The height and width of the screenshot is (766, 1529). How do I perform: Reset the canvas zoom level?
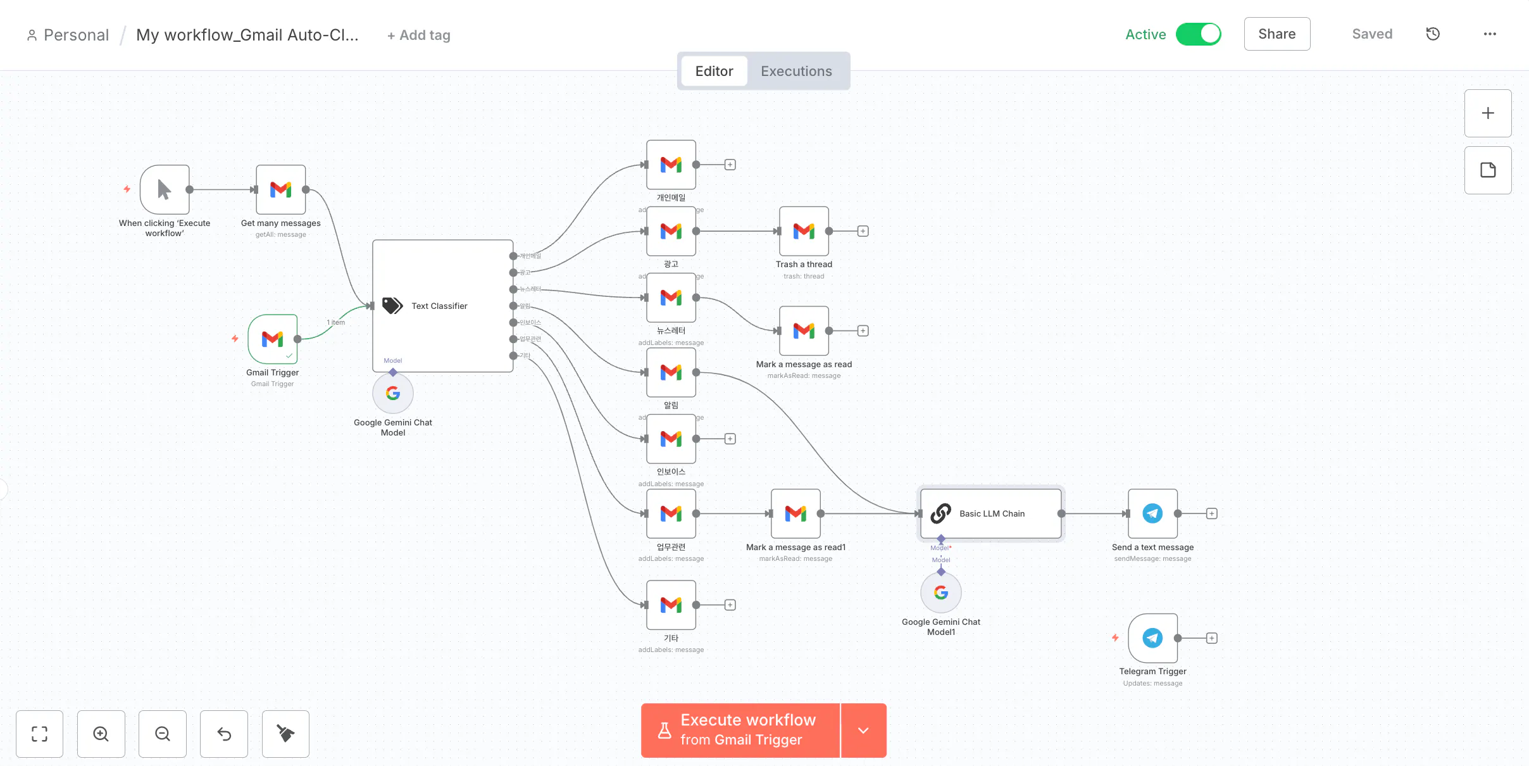coord(224,734)
